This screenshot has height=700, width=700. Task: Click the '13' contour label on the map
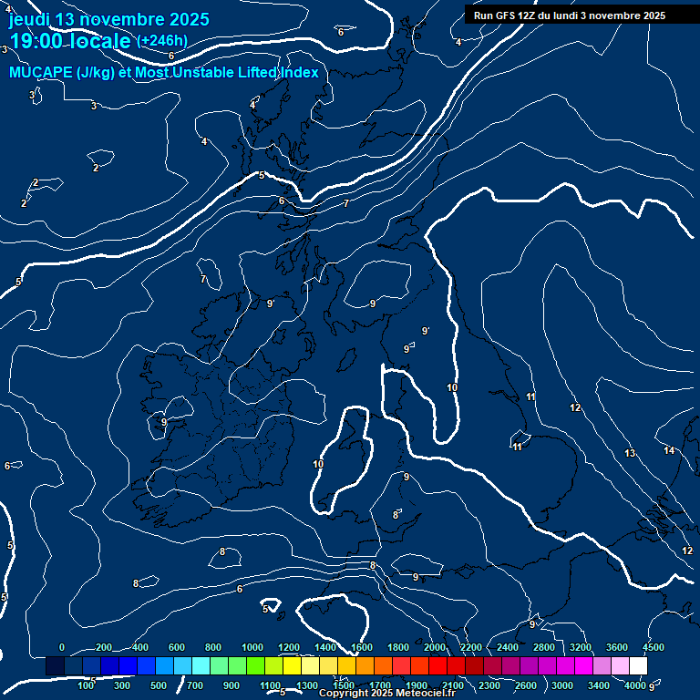click(x=630, y=453)
